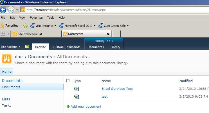Screen dimensions: 209x113
Task: Click the Excel file icon beside test
Action: pos(76,97)
